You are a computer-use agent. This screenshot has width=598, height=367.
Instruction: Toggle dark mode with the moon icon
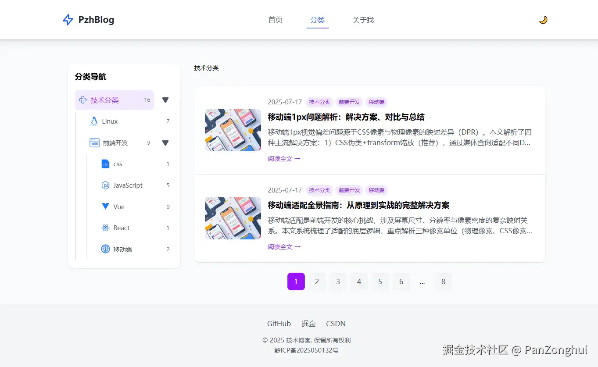(543, 19)
